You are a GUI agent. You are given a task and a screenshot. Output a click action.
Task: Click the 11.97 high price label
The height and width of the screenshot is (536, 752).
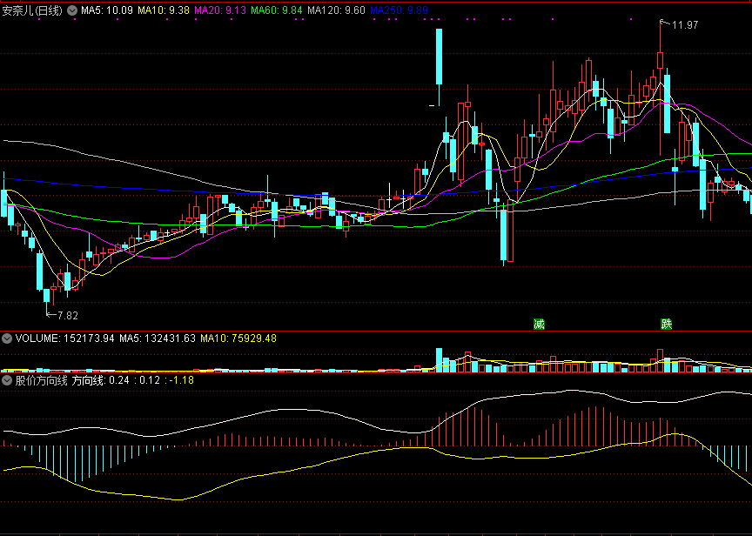(685, 25)
